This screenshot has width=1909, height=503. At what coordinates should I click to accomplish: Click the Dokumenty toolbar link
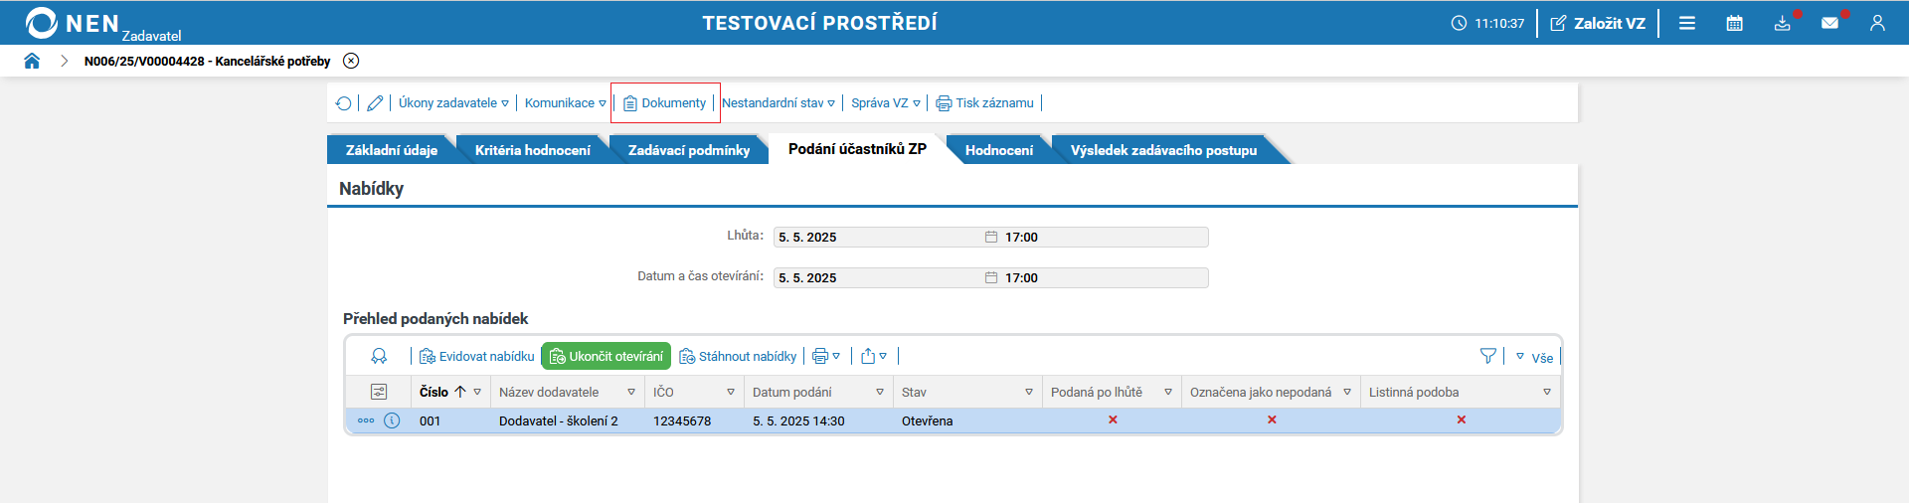coord(664,102)
